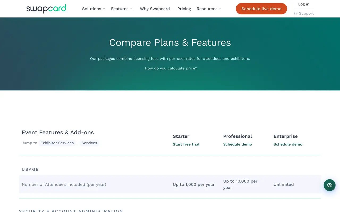This screenshot has height=212, width=340.
Task: Jump to the Services section
Action: (x=89, y=143)
